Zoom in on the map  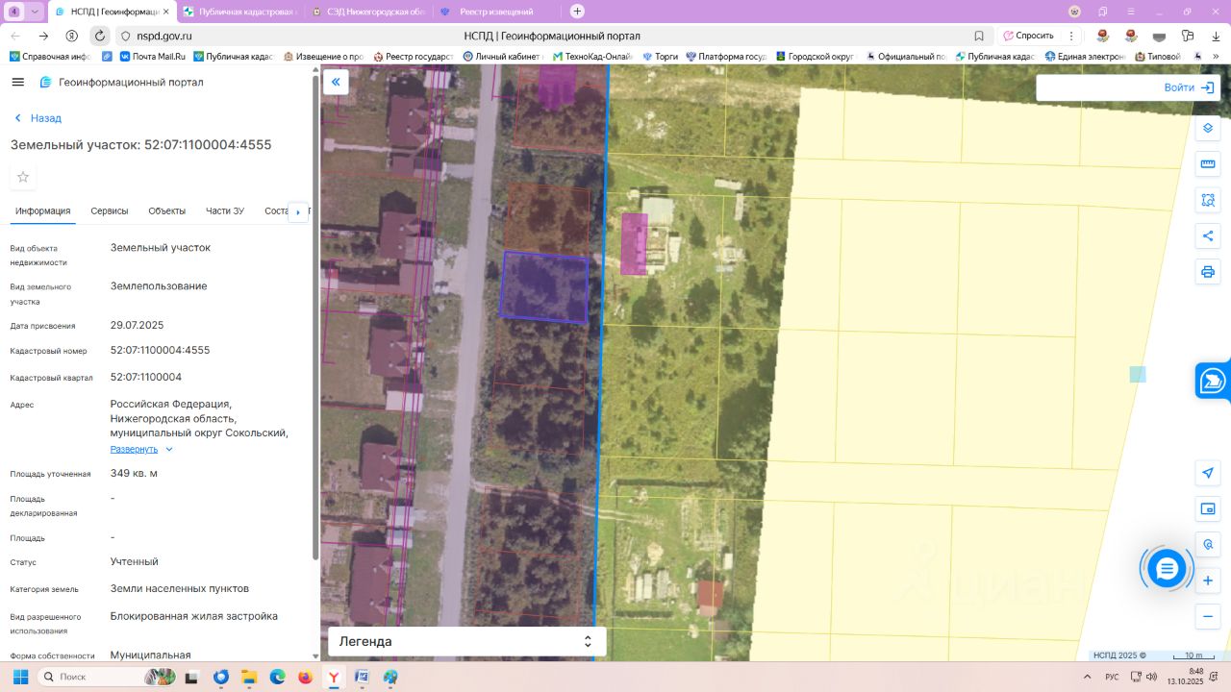click(x=1209, y=581)
